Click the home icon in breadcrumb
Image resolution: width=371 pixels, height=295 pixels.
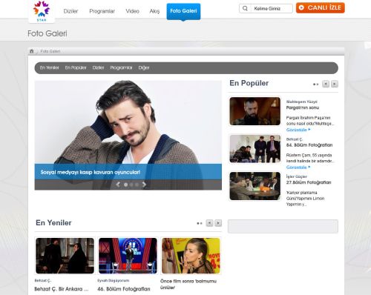[x=32, y=51]
